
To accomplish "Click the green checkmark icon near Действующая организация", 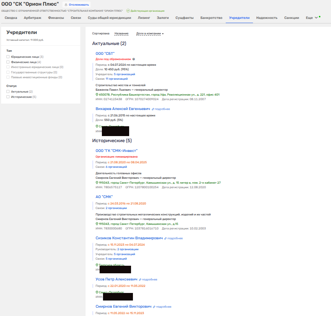I will coord(128,11).
